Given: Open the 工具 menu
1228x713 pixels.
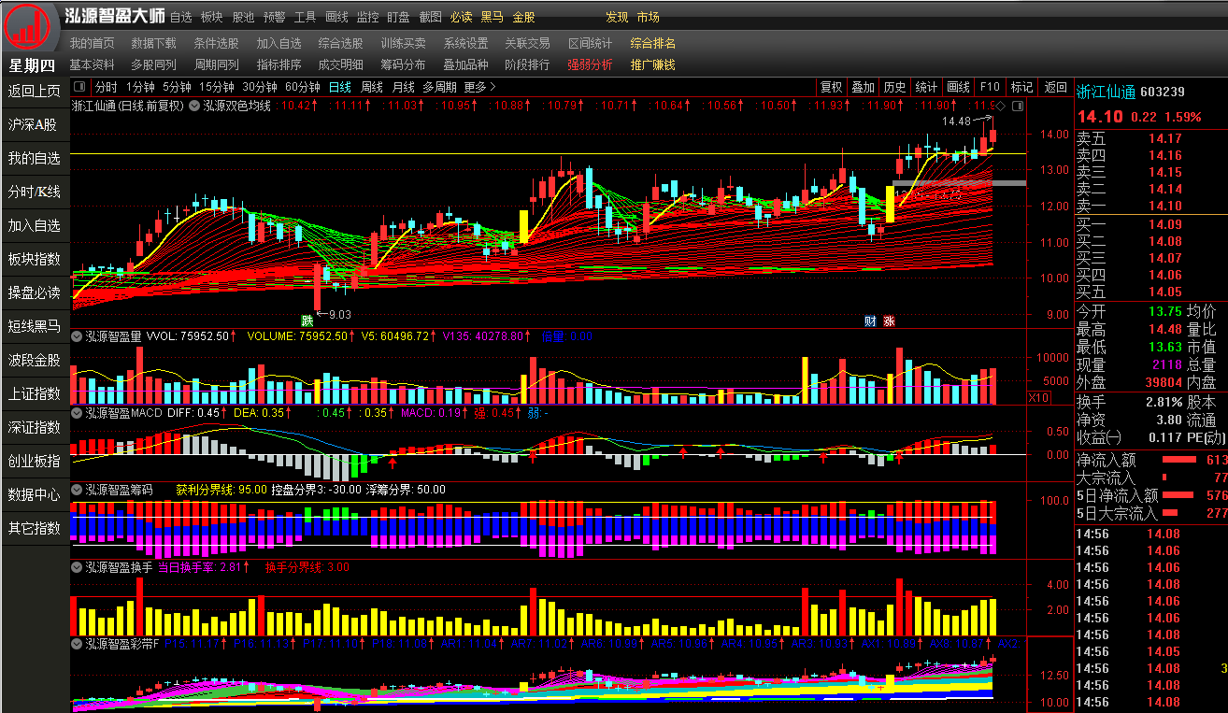Looking at the screenshot, I should [305, 17].
